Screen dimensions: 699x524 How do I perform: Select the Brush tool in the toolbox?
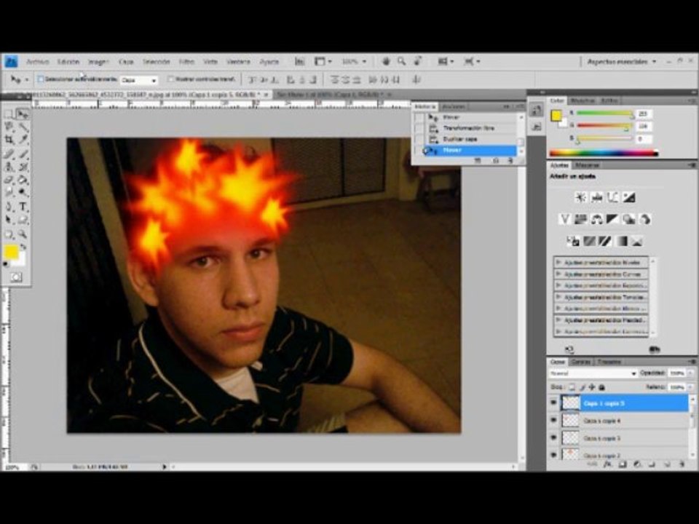tap(23, 154)
